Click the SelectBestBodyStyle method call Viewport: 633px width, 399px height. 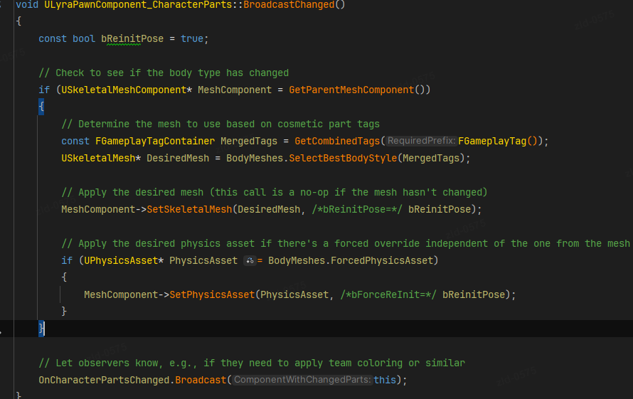(x=343, y=158)
